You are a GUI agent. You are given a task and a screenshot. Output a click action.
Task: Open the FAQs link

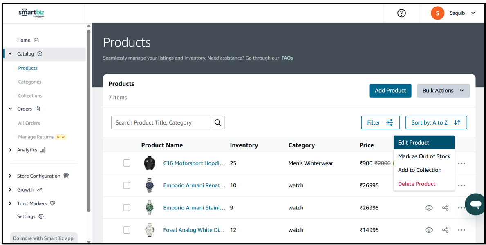tap(287, 58)
